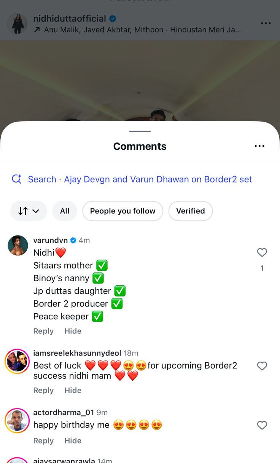The height and width of the screenshot is (463, 280).
Task: Tap the comments sheet drag handle
Action: (140, 131)
